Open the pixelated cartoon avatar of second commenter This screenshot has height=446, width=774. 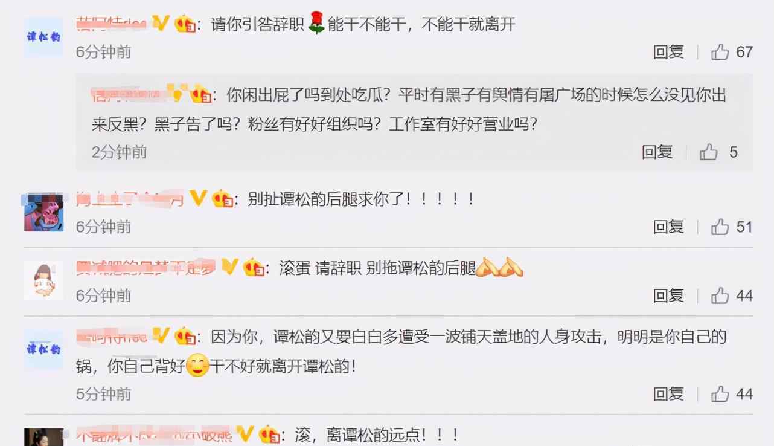(43, 212)
